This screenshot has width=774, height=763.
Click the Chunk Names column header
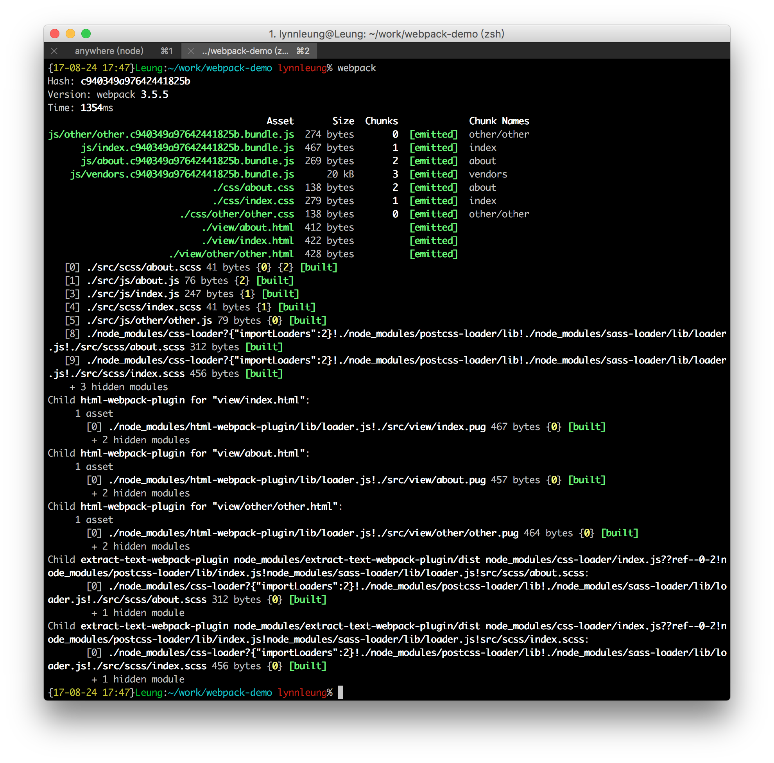[499, 121]
